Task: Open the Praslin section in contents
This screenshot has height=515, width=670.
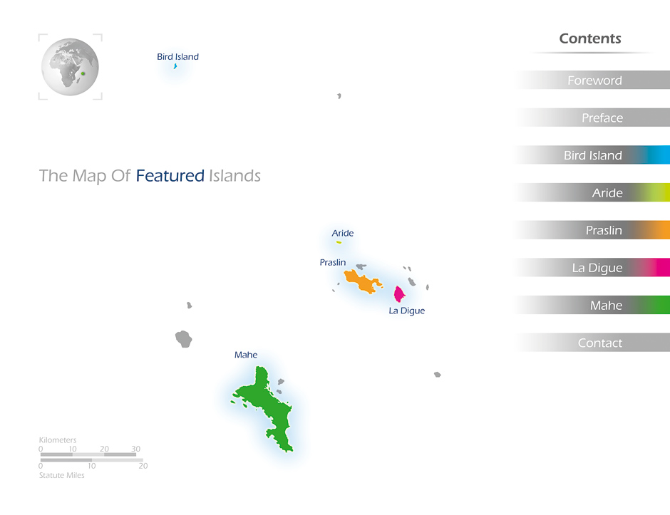Action: click(603, 230)
